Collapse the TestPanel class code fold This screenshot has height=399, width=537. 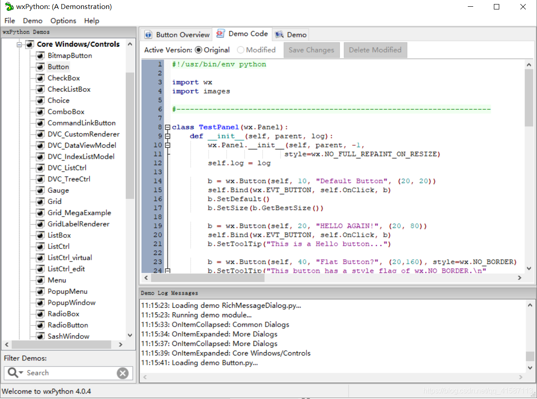tap(167, 127)
